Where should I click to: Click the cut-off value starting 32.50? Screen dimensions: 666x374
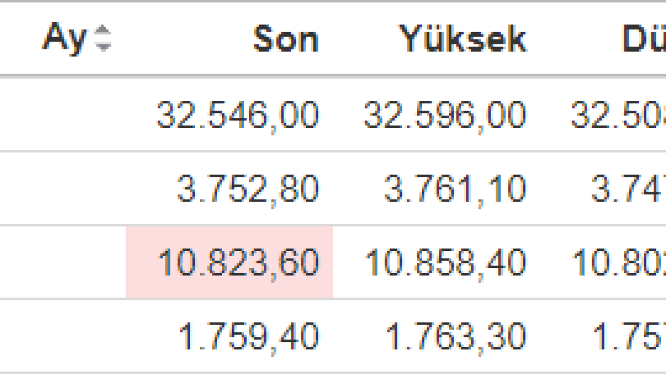(618, 115)
